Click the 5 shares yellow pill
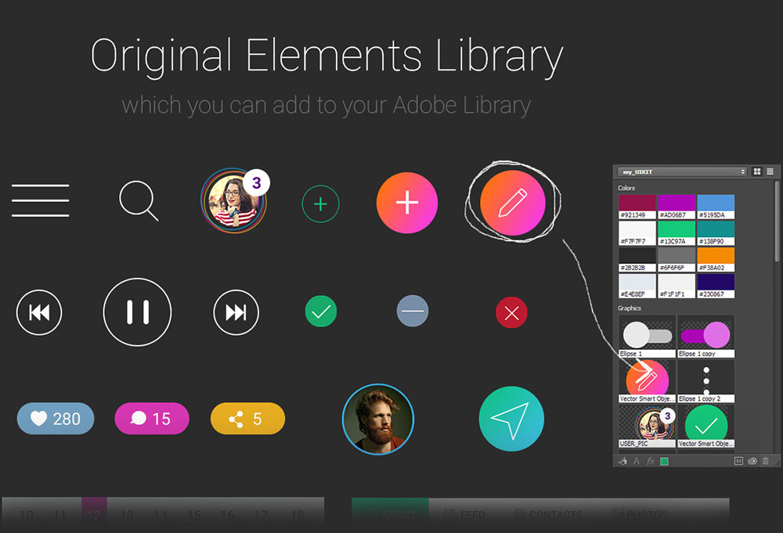 247,418
